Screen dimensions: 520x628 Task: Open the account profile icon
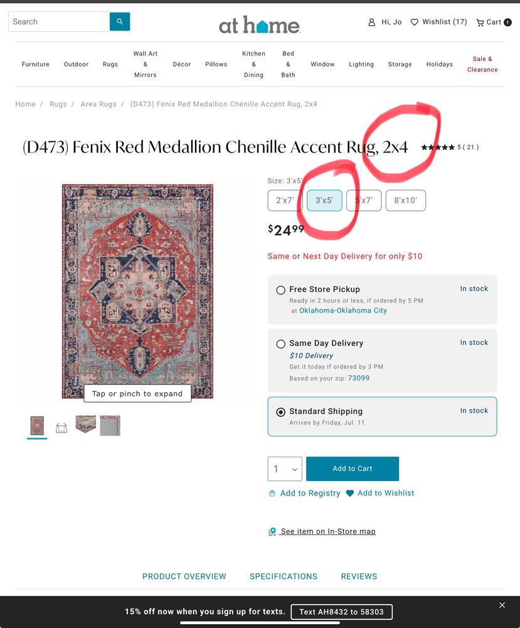point(371,23)
